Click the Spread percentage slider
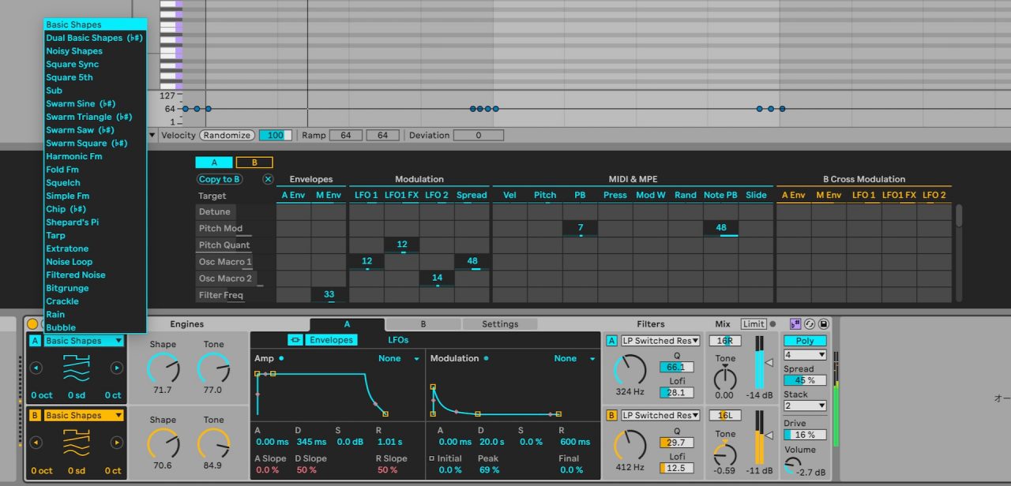Image resolution: width=1011 pixels, height=486 pixels. [805, 380]
